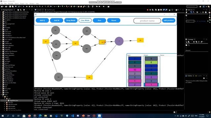Switch to Drag Mode

coord(71,20)
